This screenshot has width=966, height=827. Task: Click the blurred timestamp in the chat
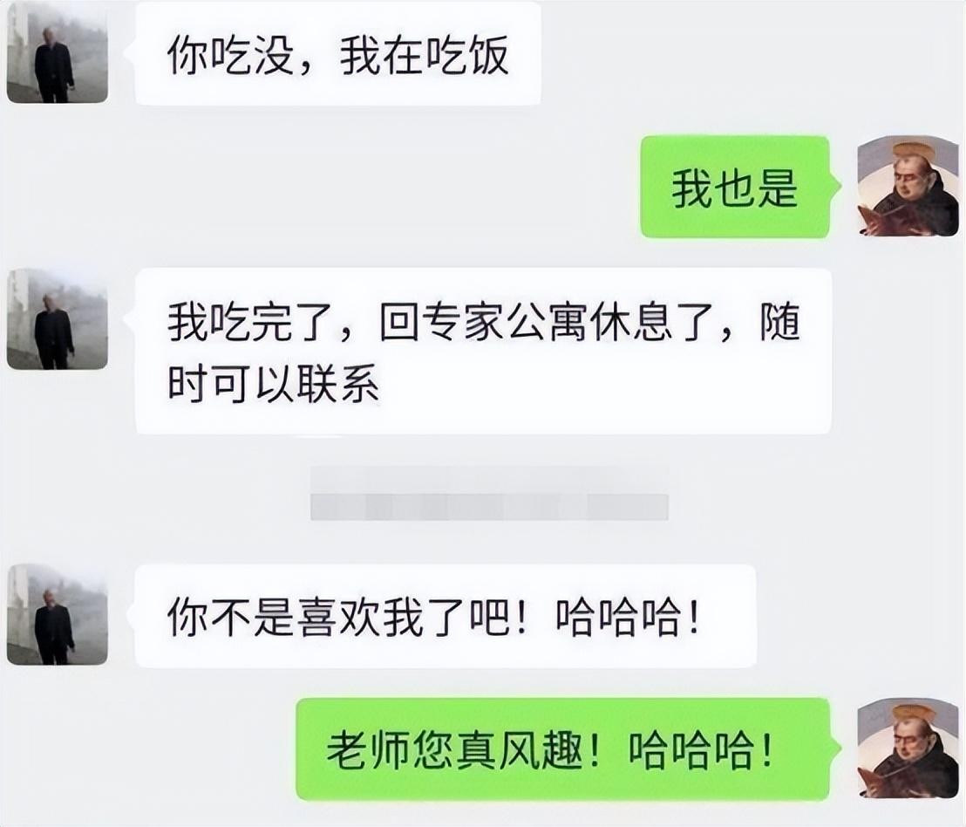[x=489, y=494]
